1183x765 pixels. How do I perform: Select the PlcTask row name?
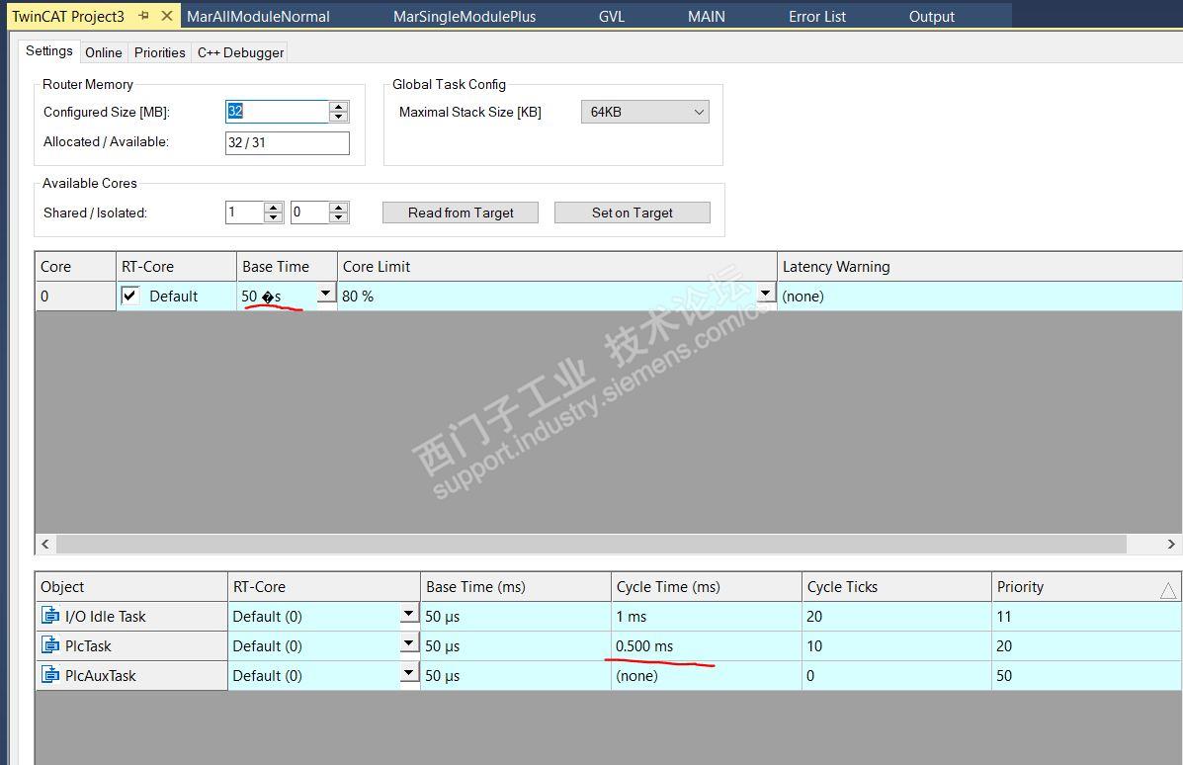pyautogui.click(x=88, y=645)
